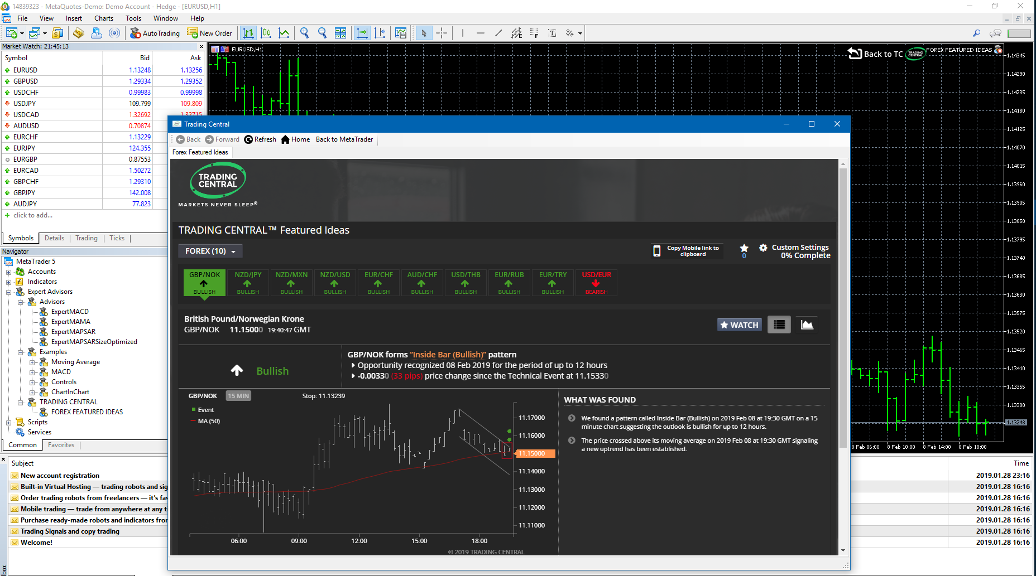Select FOREX FEATURED IDEAS in Navigator
The height and width of the screenshot is (576, 1036).
click(x=87, y=412)
